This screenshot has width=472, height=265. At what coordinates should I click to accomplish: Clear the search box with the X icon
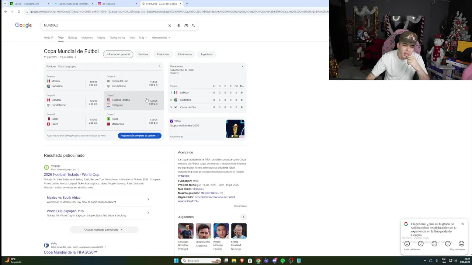coord(170,25)
